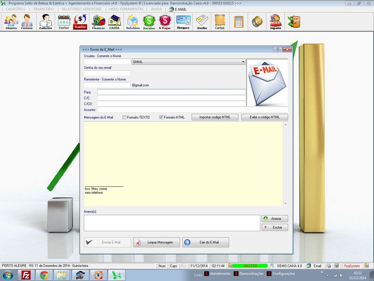Open Chrome from the taskbar
The height and width of the screenshot is (281, 374).
coord(44,275)
